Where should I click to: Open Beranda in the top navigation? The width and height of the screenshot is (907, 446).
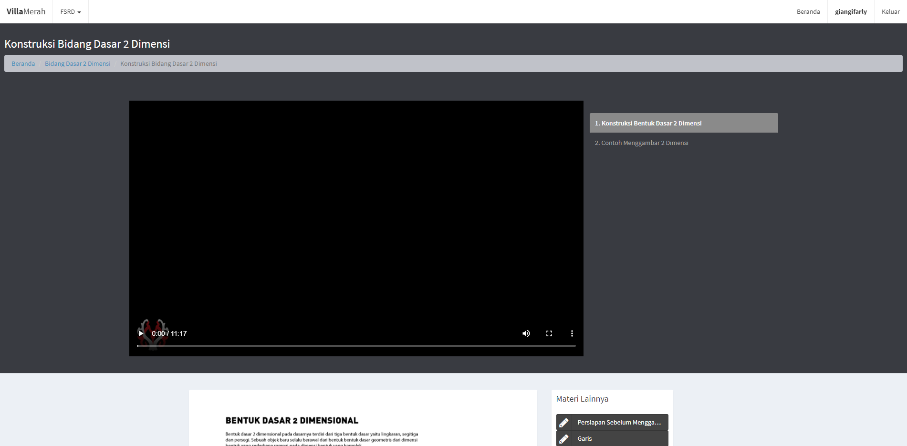pos(808,11)
